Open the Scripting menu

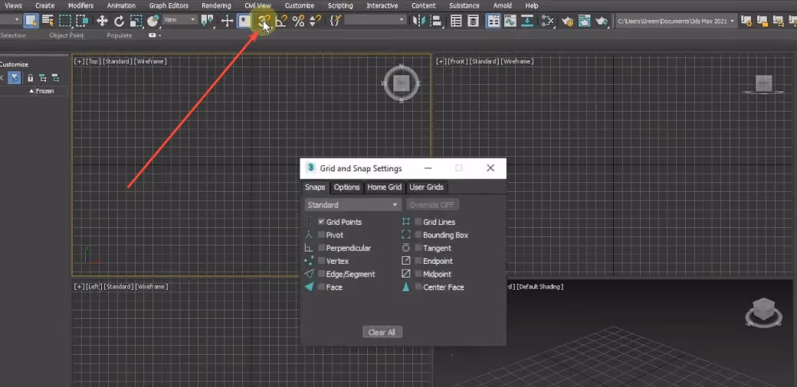340,5
